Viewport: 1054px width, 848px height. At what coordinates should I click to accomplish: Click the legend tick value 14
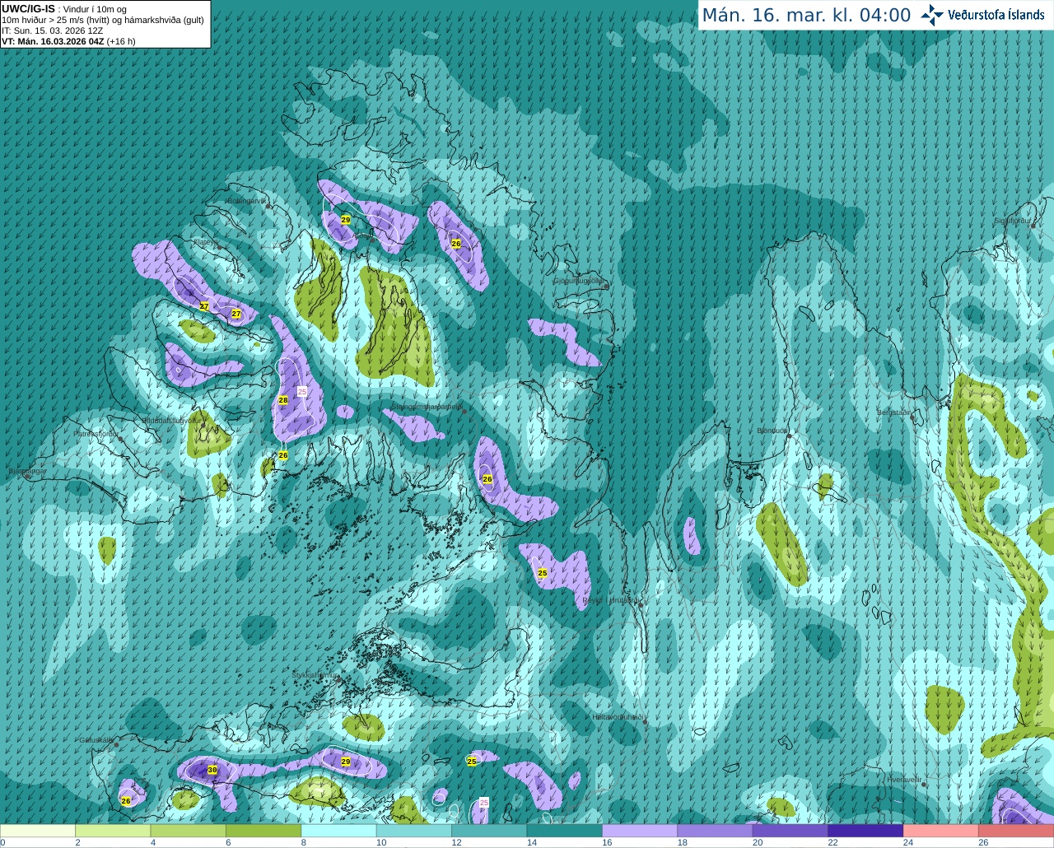coord(532,842)
